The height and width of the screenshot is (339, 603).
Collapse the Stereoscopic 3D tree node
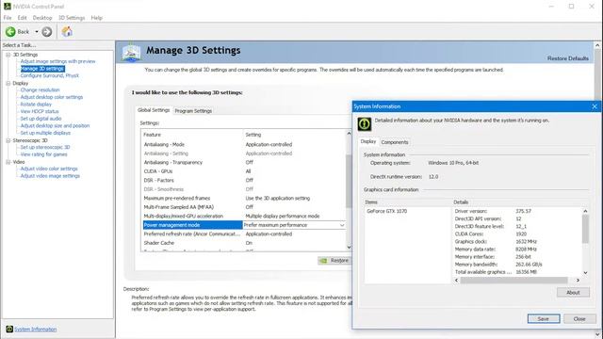(x=8, y=140)
